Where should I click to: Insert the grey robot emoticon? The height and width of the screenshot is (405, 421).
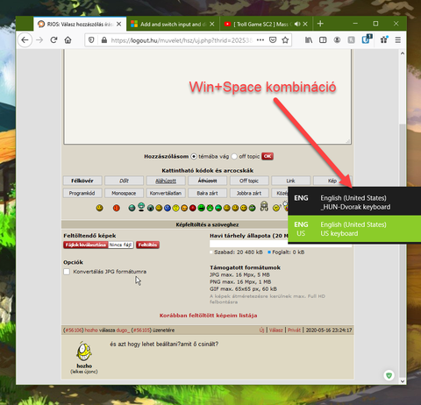pyautogui.click(x=264, y=206)
